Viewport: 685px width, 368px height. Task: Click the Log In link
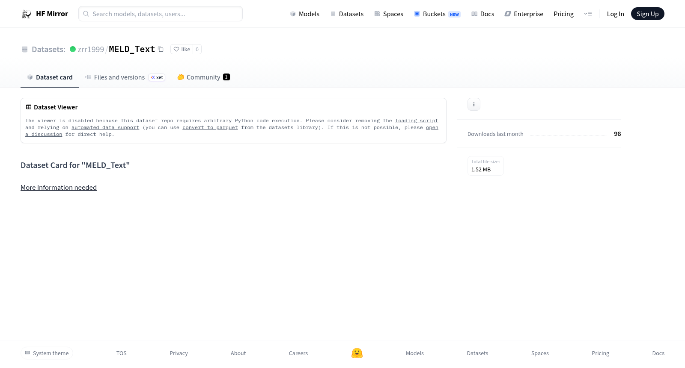pos(615,14)
